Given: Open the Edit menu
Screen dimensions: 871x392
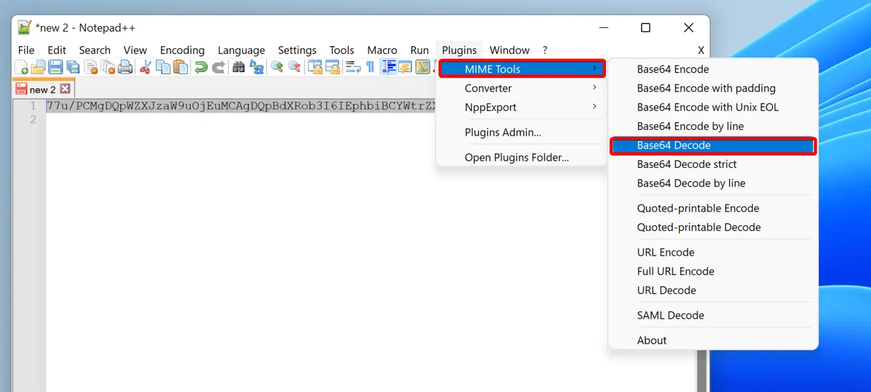Looking at the screenshot, I should click(57, 50).
